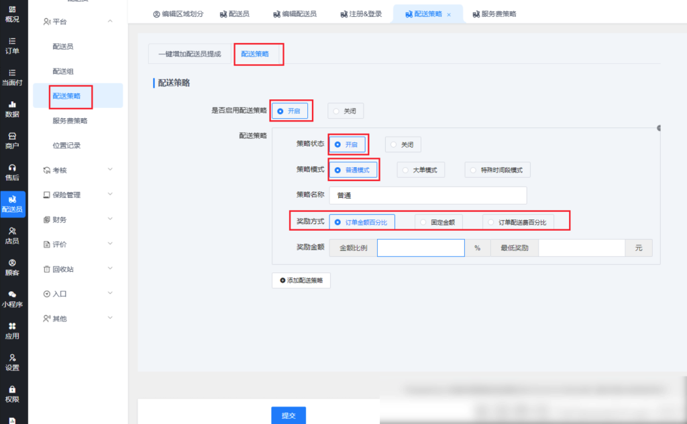Click the 添加配送策略 button

[301, 280]
